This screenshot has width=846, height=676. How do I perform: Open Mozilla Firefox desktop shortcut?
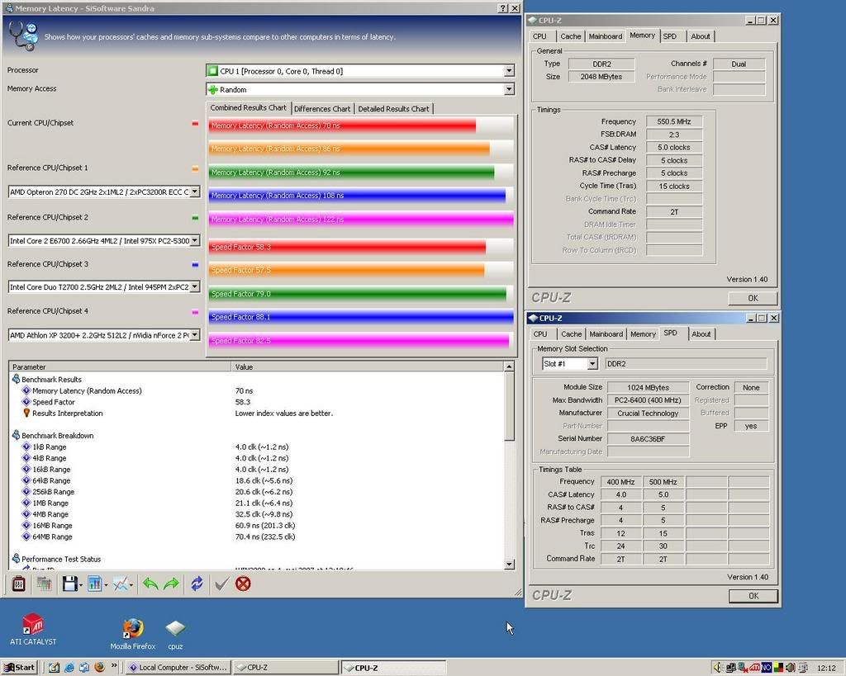(x=133, y=633)
